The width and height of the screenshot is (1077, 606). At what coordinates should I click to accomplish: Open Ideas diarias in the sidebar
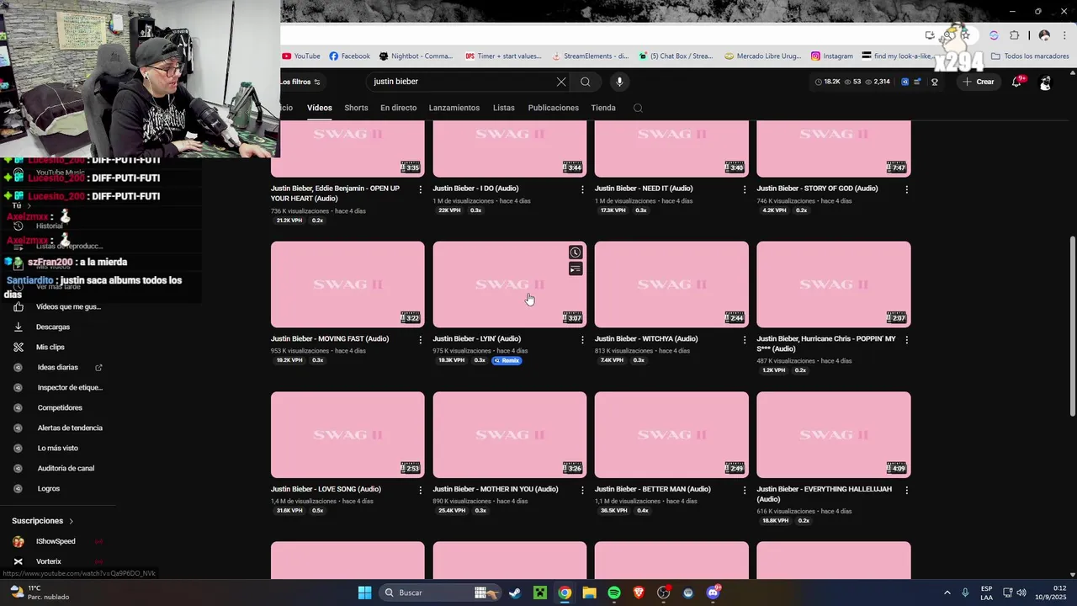(57, 367)
